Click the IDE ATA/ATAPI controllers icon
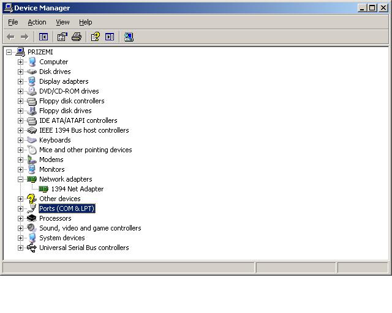The width and height of the screenshot is (392, 313). (32, 120)
